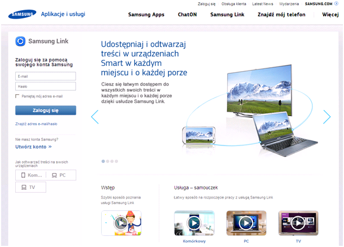Select the third carousel indicator dot
This screenshot has width=344, height=247.
(112, 161)
